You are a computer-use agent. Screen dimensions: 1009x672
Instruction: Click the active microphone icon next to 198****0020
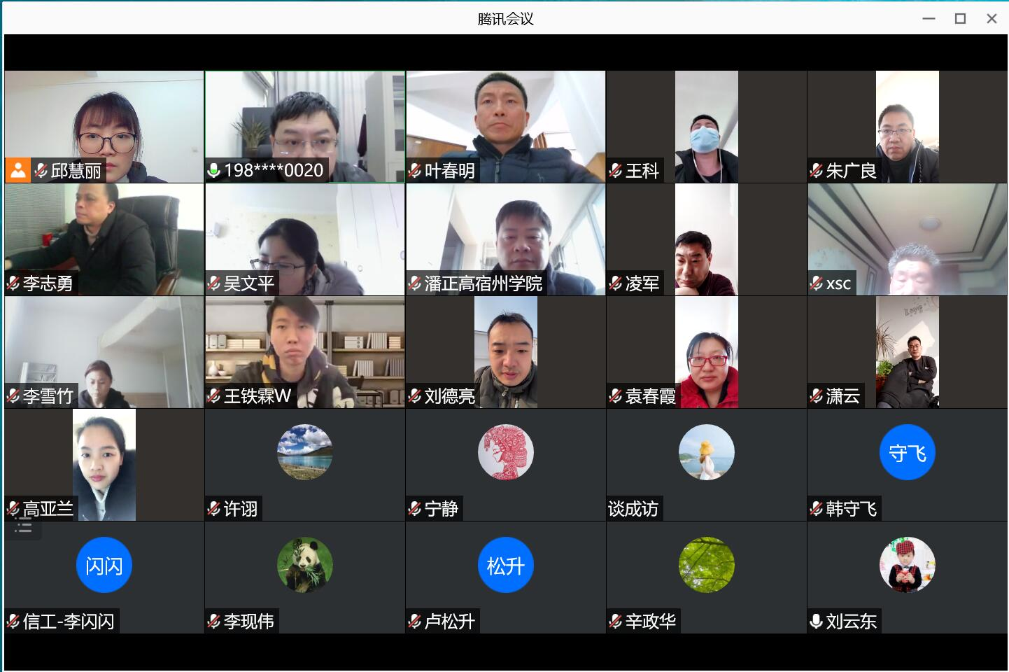point(214,171)
